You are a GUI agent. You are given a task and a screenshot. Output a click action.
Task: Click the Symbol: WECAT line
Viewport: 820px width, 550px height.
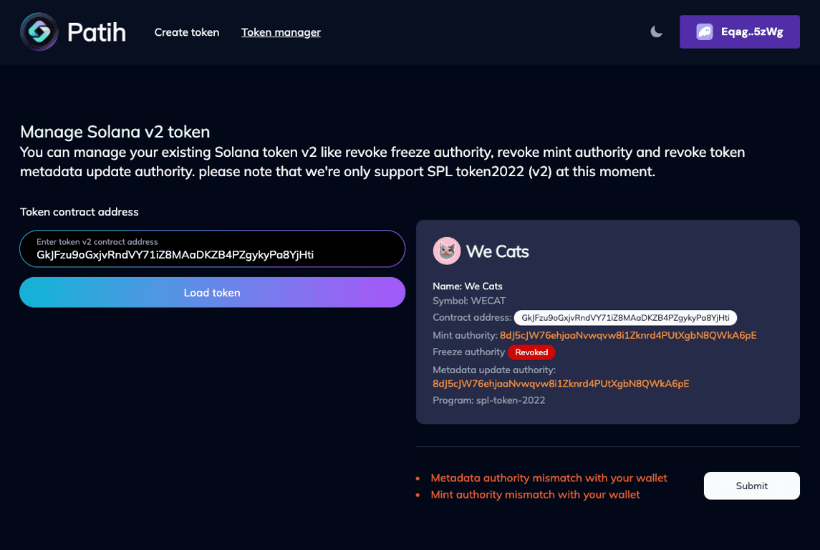point(468,301)
